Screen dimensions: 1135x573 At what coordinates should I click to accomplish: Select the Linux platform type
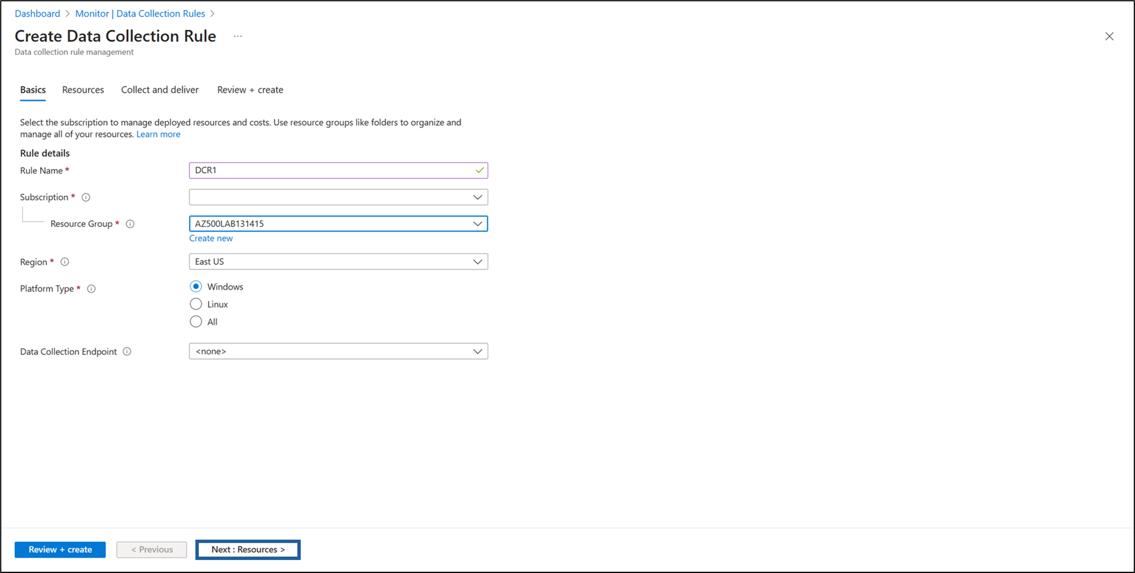point(196,304)
